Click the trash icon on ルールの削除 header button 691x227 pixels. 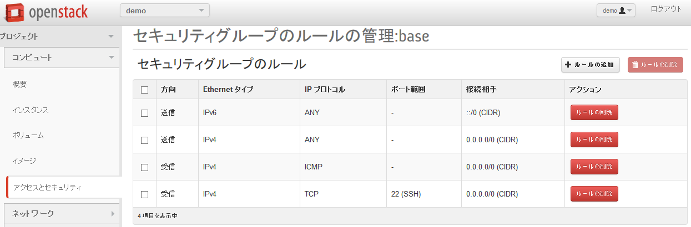pyautogui.click(x=635, y=65)
